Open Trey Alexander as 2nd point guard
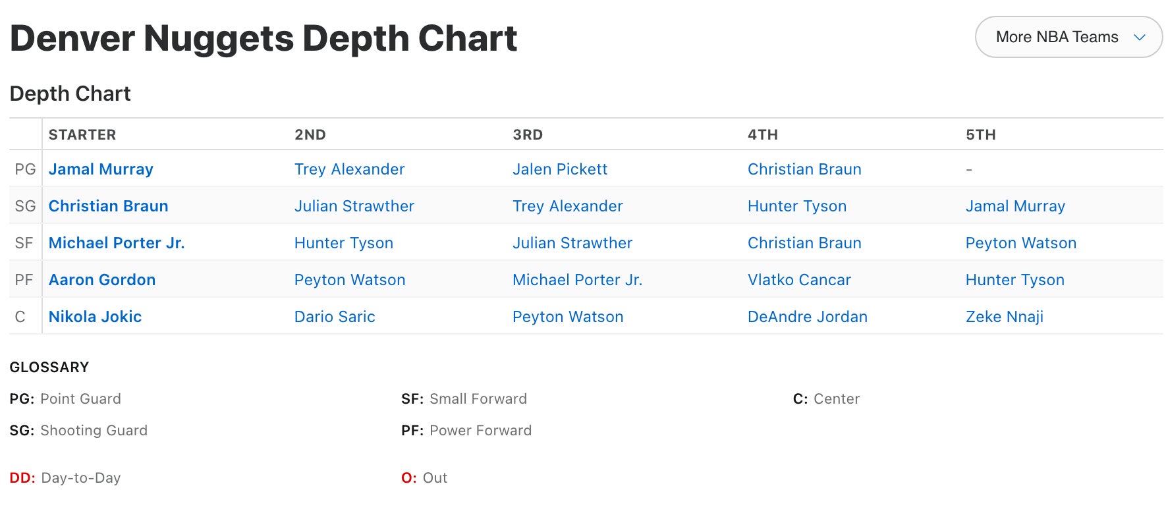Viewport: 1166px width, 515px height. point(349,169)
